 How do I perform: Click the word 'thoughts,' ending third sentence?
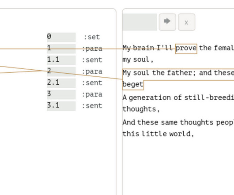click(x=141, y=109)
